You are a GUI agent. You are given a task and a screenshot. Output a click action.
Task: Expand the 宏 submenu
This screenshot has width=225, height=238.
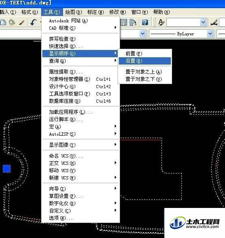116,126
